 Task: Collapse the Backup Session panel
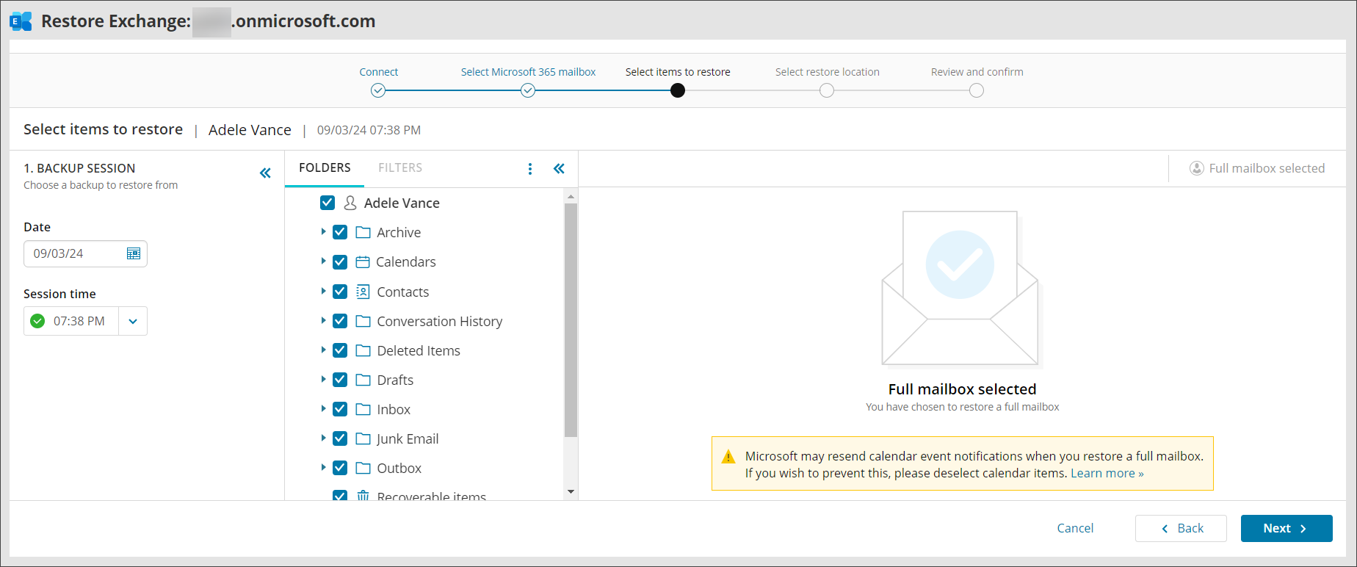(x=265, y=173)
